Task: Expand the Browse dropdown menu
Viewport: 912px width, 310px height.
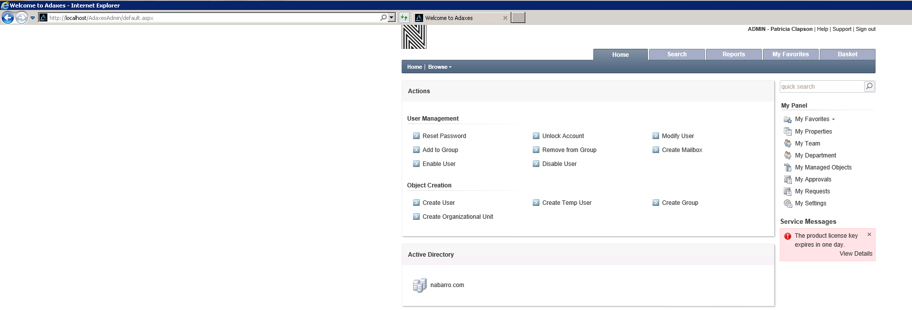Action: pos(440,67)
